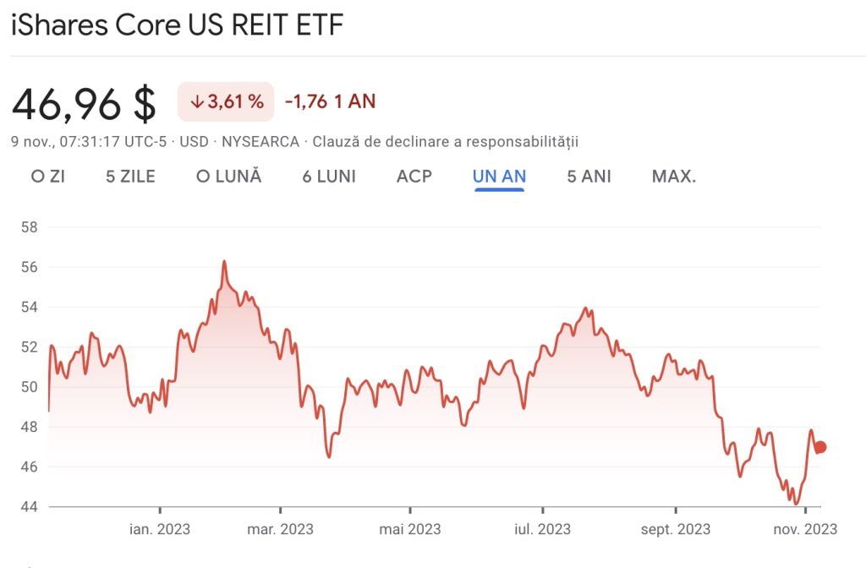Click the "46,96 $" price value
Image resolution: width=866 pixels, height=568 pixels.
(x=83, y=103)
